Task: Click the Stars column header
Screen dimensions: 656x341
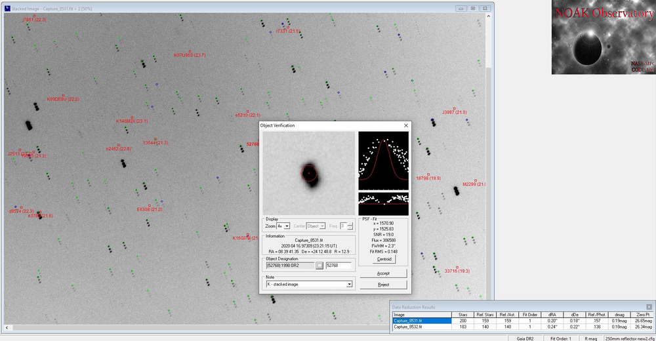Action: 463,315
